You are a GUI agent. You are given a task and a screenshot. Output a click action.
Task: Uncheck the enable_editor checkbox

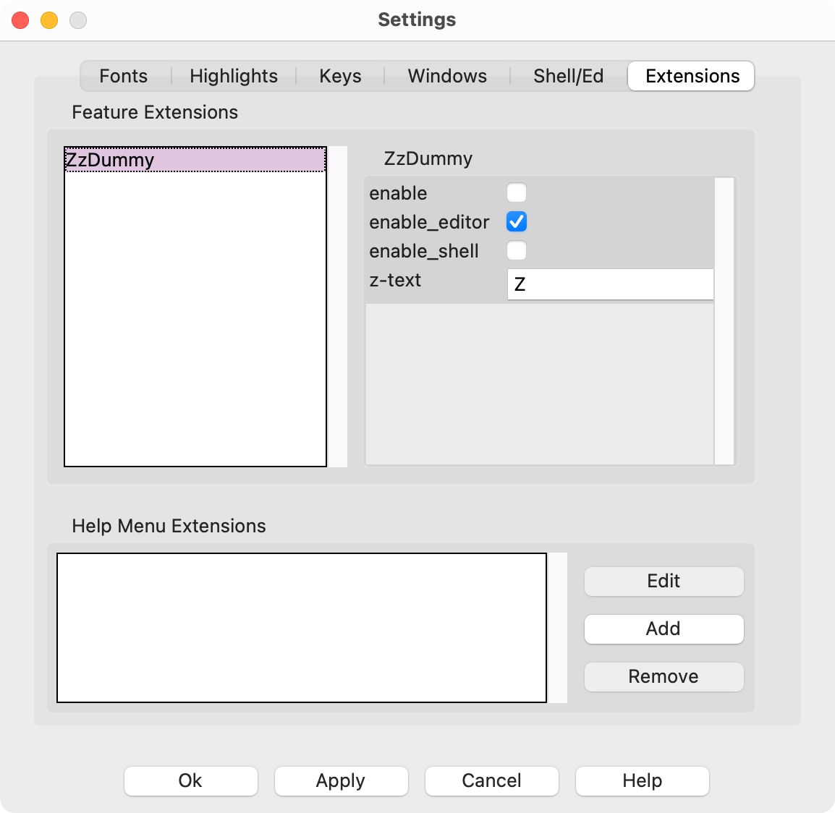(517, 222)
